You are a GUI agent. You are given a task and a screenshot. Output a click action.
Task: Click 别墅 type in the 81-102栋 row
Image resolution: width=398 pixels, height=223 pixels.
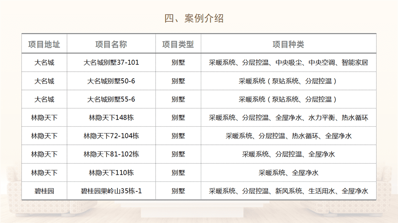tap(178, 154)
